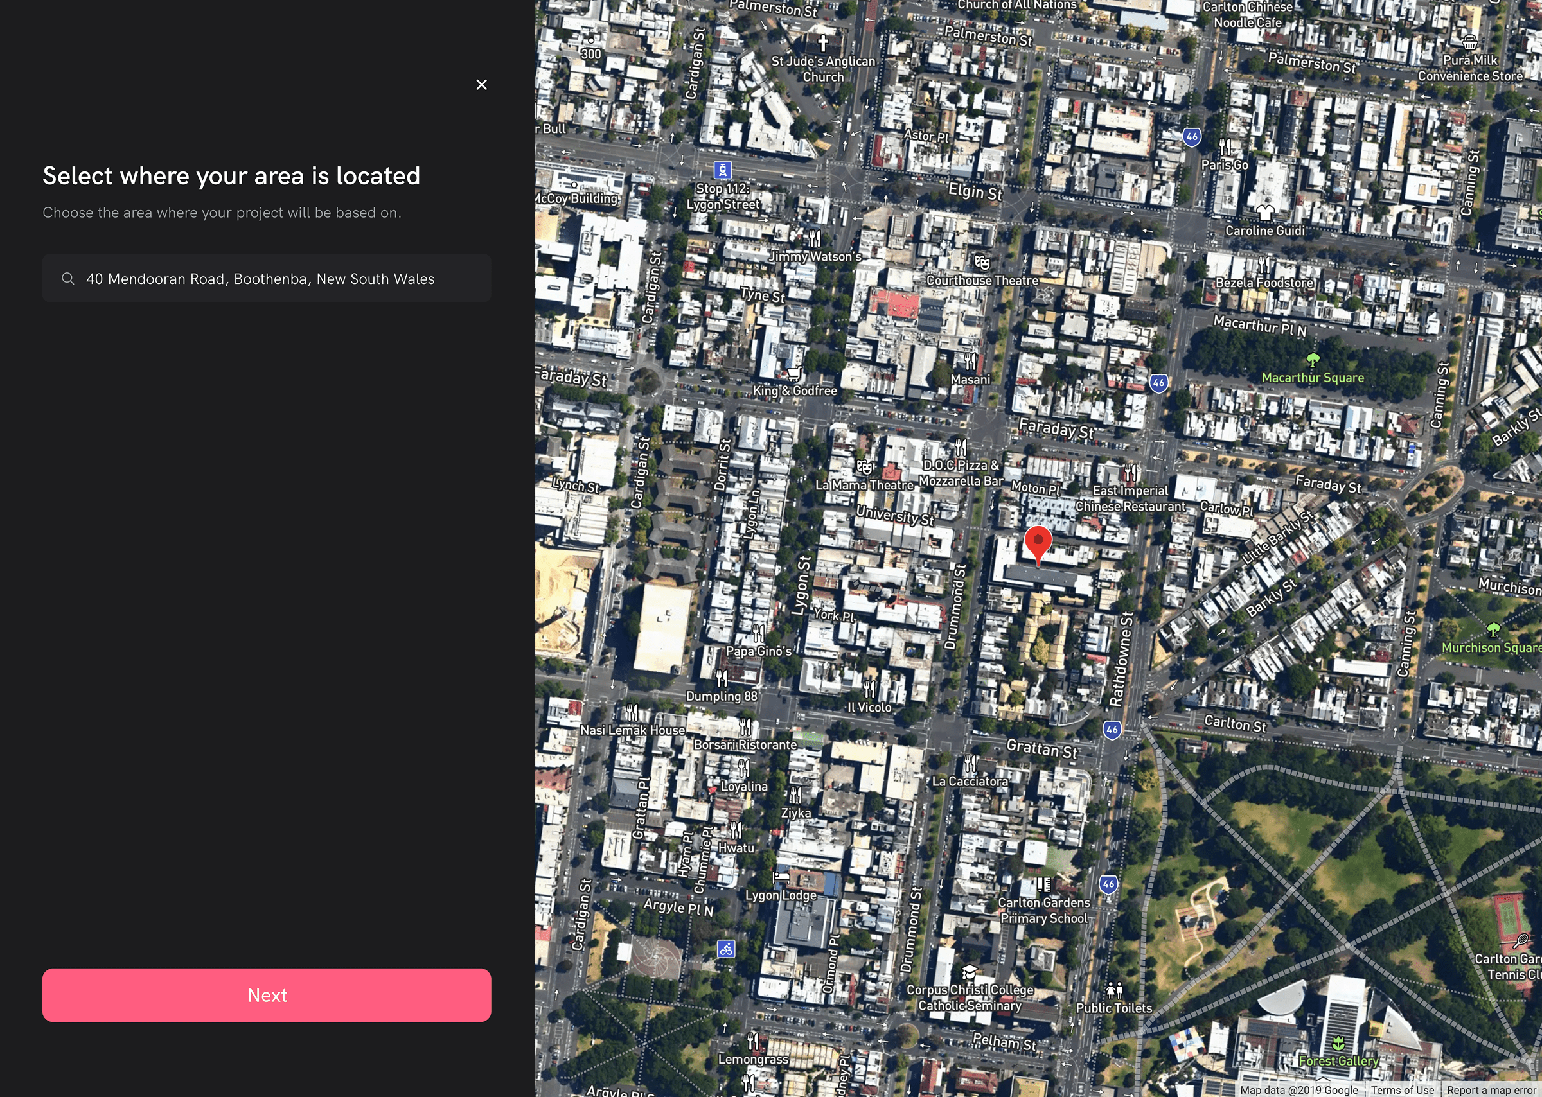This screenshot has width=1542, height=1097.
Task: Click the Lygon Lodge bed icon
Action: click(781, 877)
